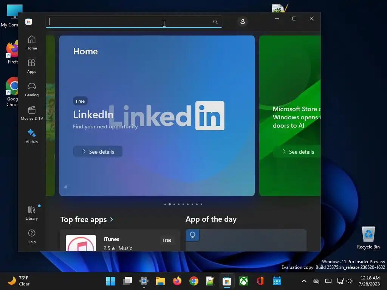Click the "App of the day" heading
The height and width of the screenshot is (290, 387).
point(211,219)
